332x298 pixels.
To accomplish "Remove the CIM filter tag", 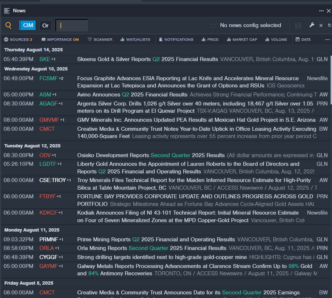I will (28, 25).
